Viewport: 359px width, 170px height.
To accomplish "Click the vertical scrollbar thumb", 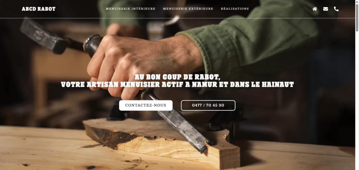I will tap(357, 17).
